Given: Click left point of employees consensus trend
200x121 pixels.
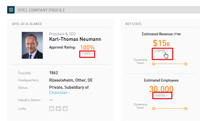Looking at the screenshot, I should tap(154, 109).
